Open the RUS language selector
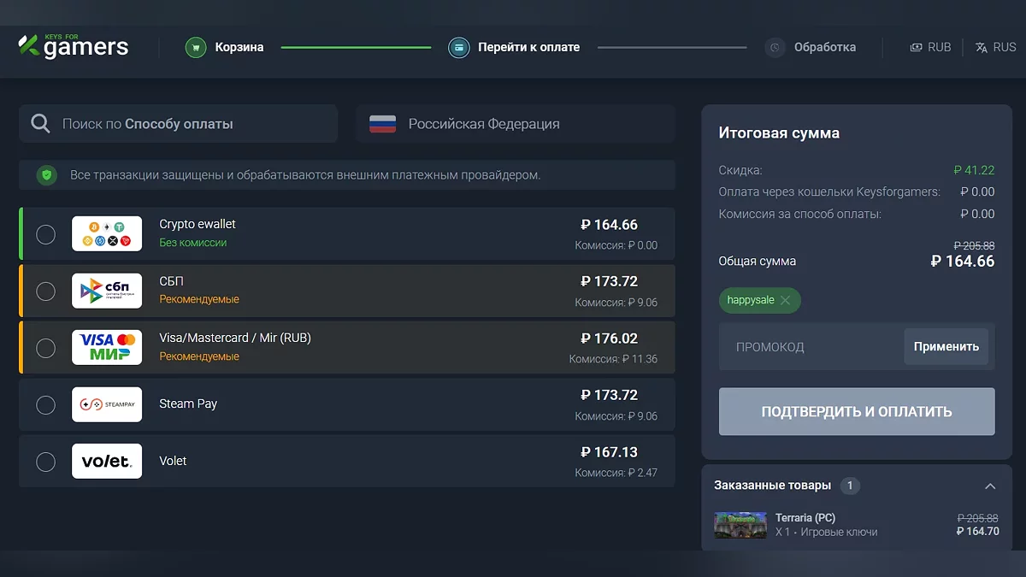The width and height of the screenshot is (1026, 577). pyautogui.click(x=995, y=48)
